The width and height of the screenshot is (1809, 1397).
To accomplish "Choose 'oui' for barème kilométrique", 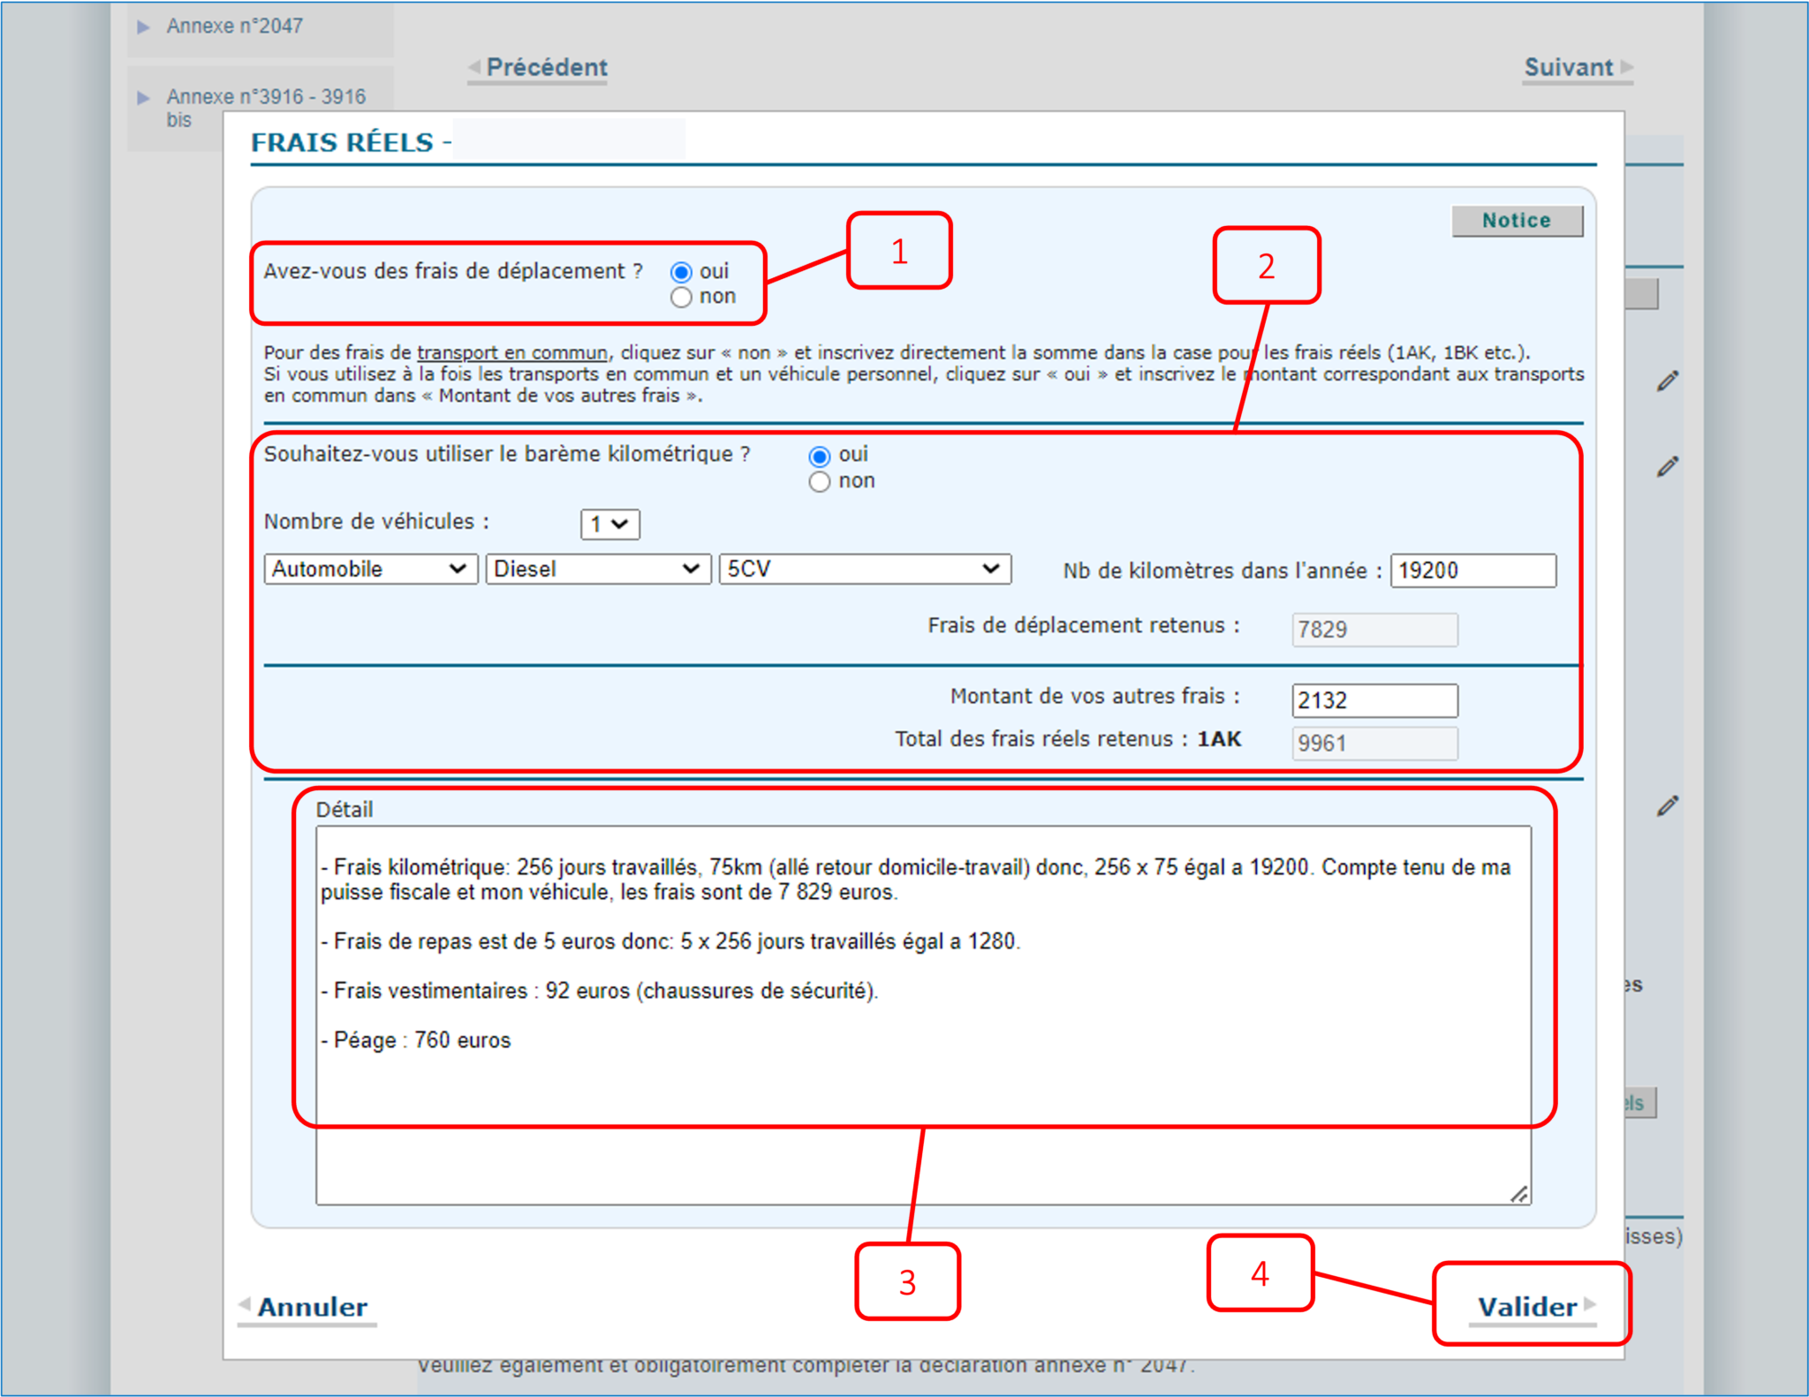I will (820, 456).
